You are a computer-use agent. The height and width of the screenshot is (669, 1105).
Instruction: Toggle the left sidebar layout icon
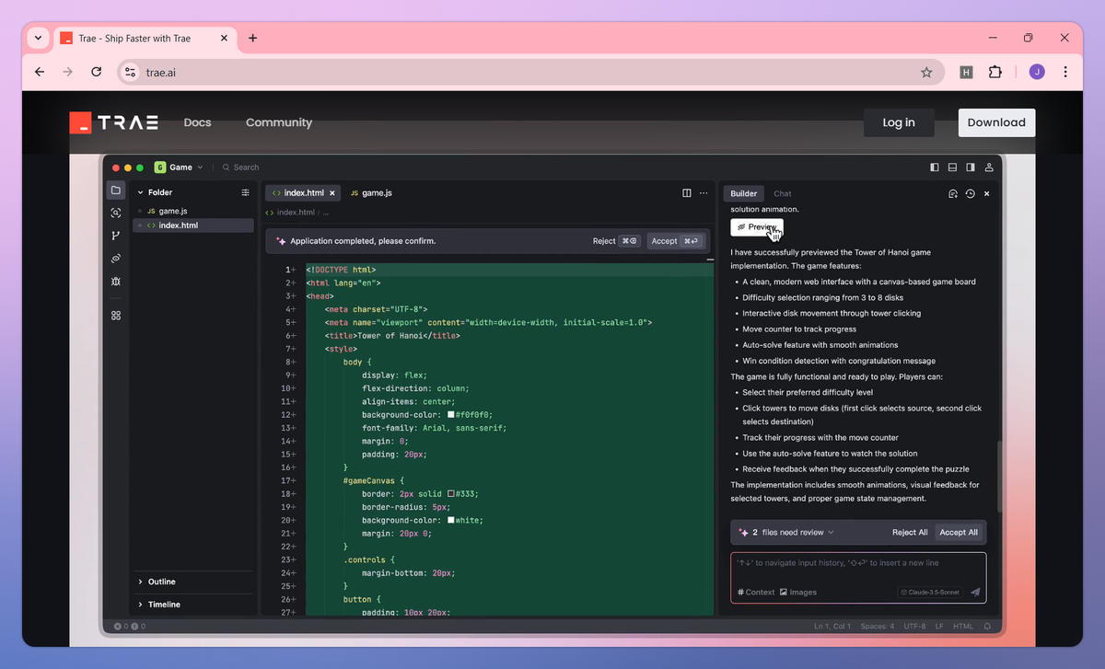point(935,167)
